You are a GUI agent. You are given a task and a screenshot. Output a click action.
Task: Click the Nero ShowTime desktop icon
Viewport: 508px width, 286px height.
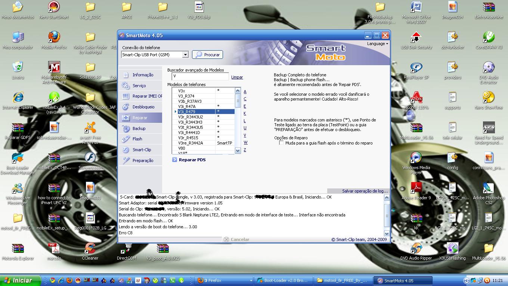click(489, 101)
